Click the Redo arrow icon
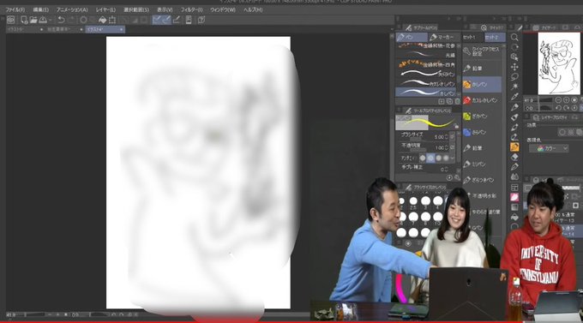This screenshot has height=323, width=583. point(70,20)
